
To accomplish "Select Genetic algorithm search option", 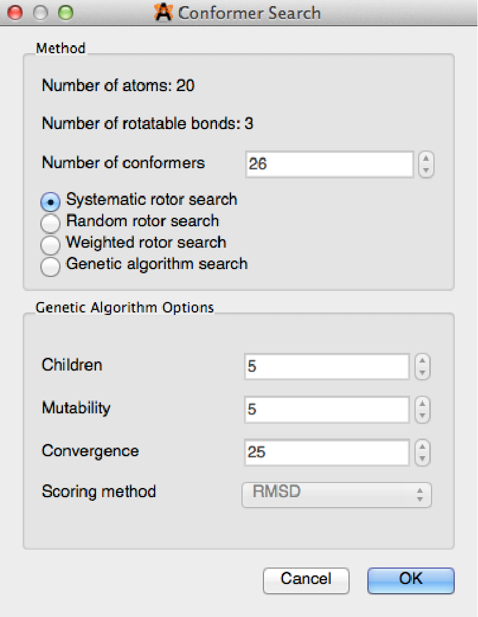I will click(x=50, y=266).
